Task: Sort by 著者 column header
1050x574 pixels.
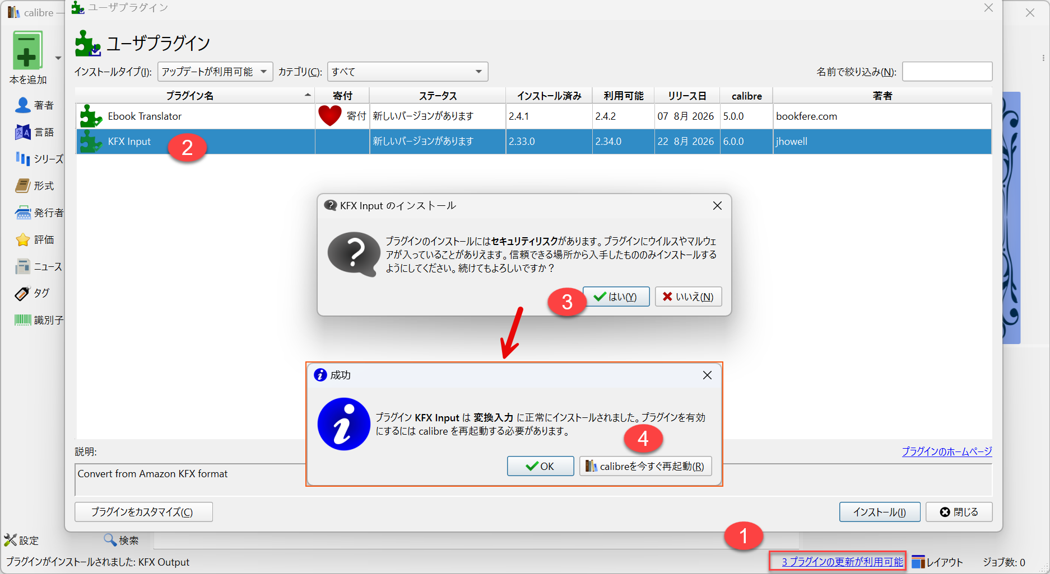Action: click(x=882, y=96)
